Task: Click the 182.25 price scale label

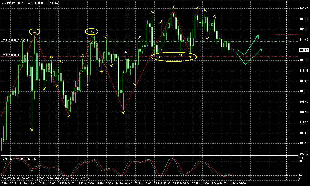Action: tap(304, 92)
